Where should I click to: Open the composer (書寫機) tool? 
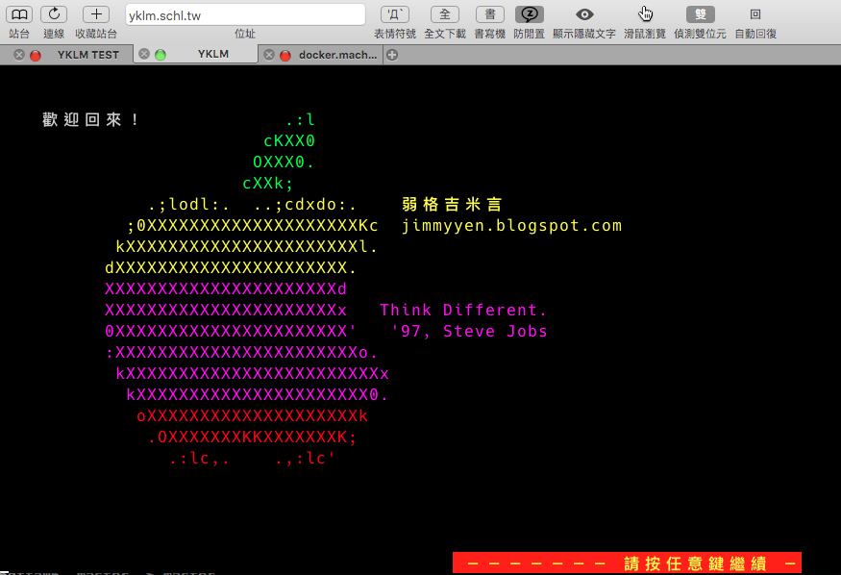(489, 14)
